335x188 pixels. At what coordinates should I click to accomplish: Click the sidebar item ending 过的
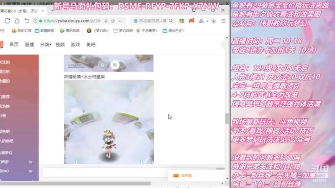pos(5,71)
